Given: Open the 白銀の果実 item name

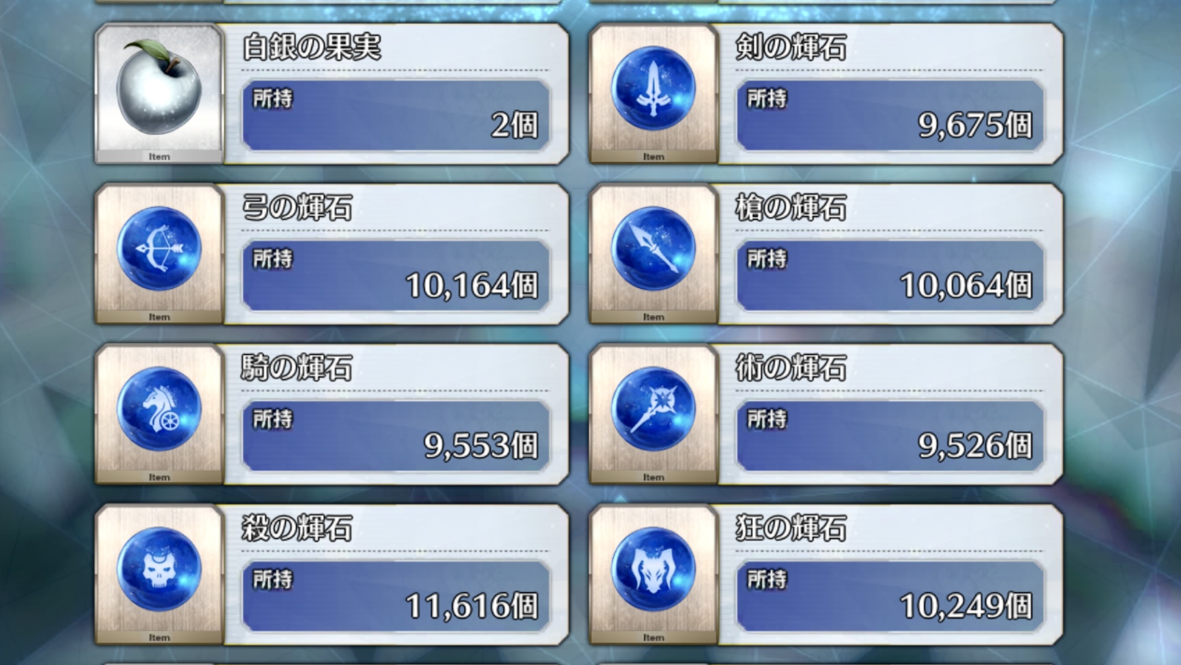Looking at the screenshot, I should [x=311, y=47].
